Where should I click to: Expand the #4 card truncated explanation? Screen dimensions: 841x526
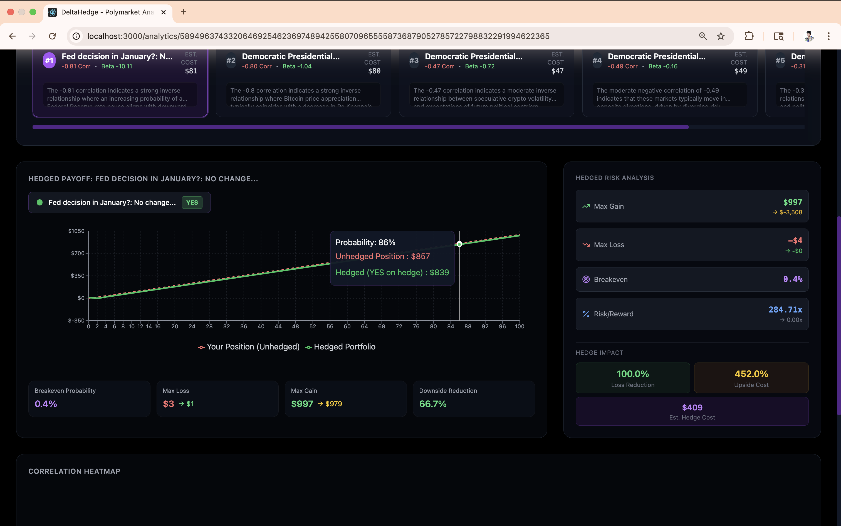[x=669, y=95]
